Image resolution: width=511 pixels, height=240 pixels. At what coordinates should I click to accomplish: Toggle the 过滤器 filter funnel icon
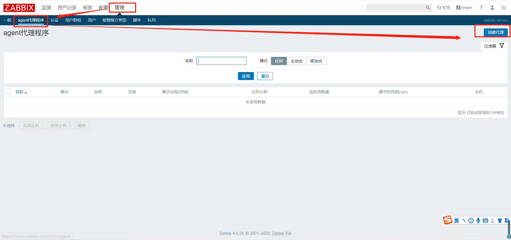(x=502, y=46)
